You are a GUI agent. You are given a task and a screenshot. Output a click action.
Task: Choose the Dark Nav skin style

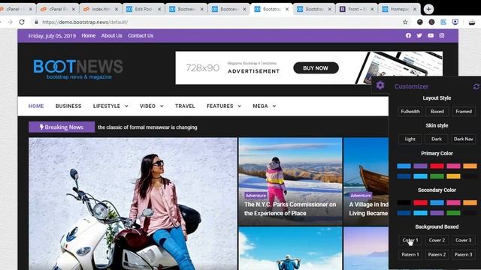tap(463, 139)
